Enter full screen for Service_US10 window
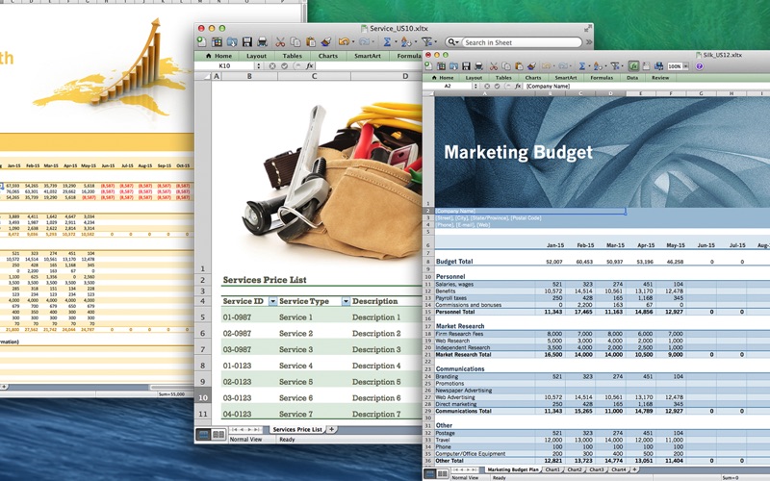The width and height of the screenshot is (770, 481). [587, 29]
